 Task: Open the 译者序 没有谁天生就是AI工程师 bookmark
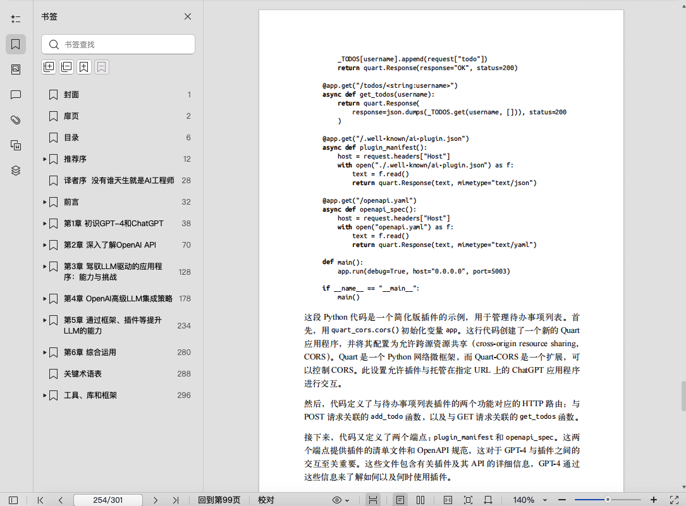pos(118,181)
